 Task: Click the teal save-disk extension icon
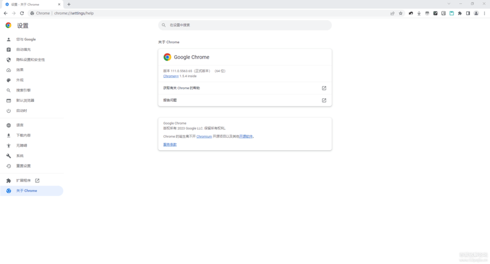click(x=452, y=14)
